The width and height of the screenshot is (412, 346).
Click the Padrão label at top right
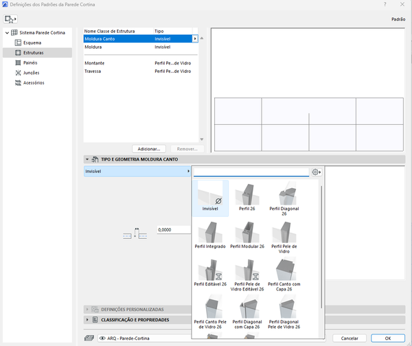coord(398,19)
